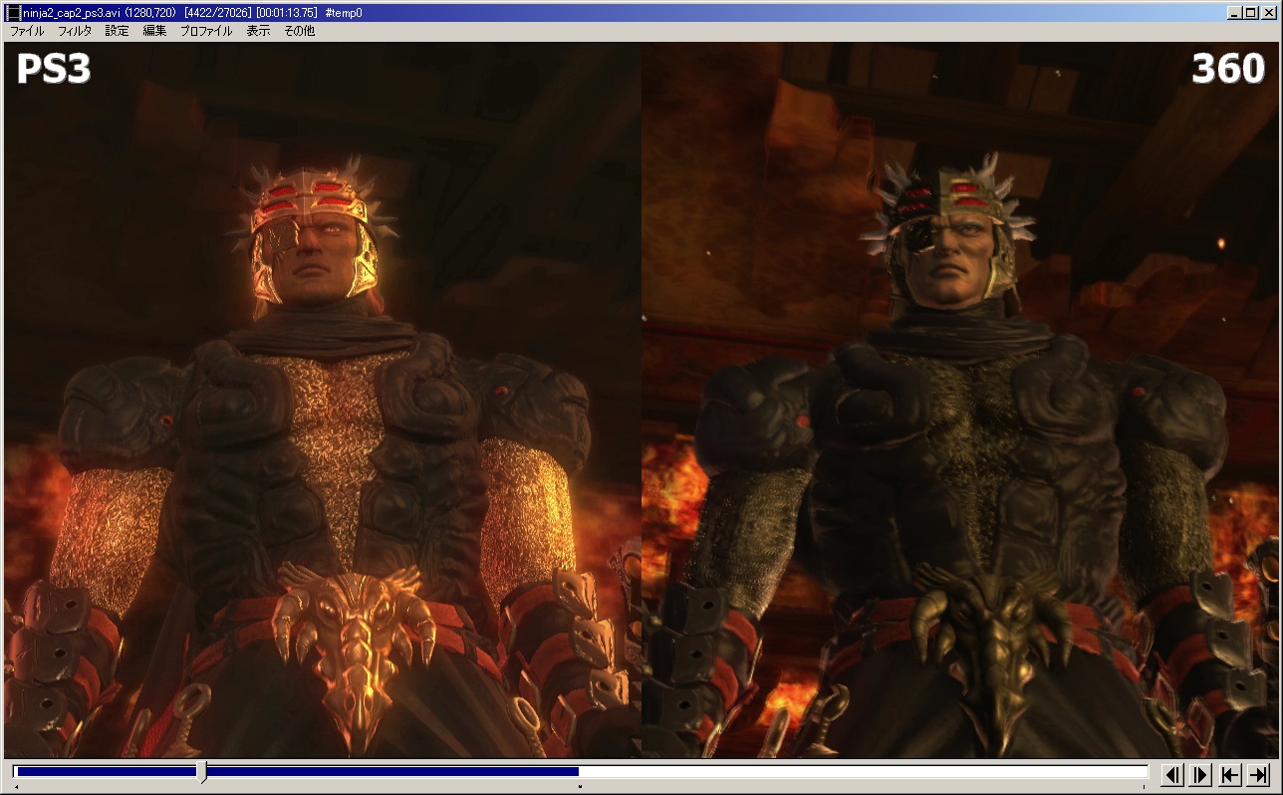
Task: Open the 表示 (View) menu
Action: click(258, 31)
